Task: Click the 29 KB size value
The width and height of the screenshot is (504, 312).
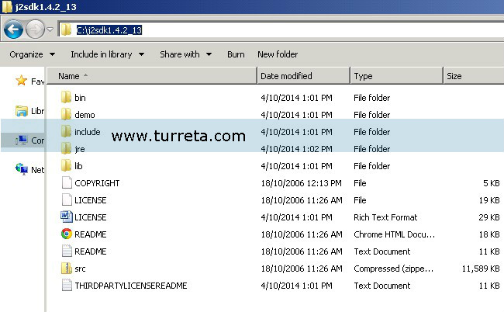Action: pos(489,217)
